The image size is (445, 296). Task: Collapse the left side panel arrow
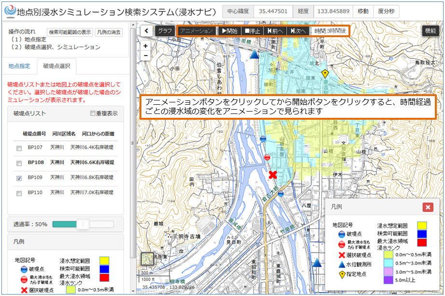pyautogui.click(x=146, y=30)
